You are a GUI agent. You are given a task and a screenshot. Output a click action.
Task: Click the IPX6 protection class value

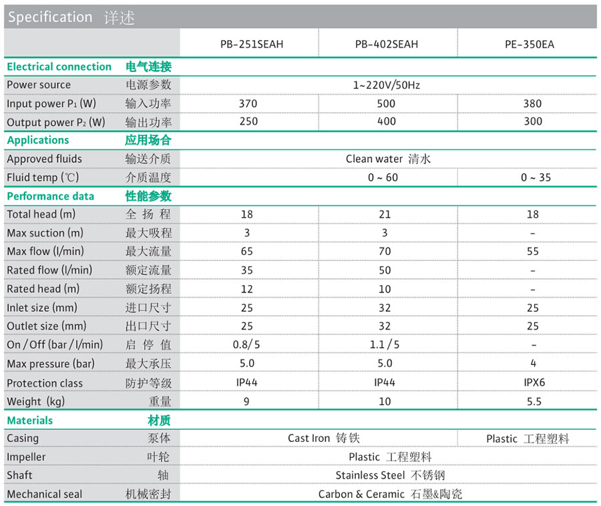tap(534, 383)
